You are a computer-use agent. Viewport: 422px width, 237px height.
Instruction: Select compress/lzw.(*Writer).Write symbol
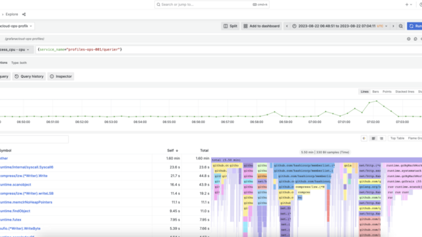click(24, 176)
